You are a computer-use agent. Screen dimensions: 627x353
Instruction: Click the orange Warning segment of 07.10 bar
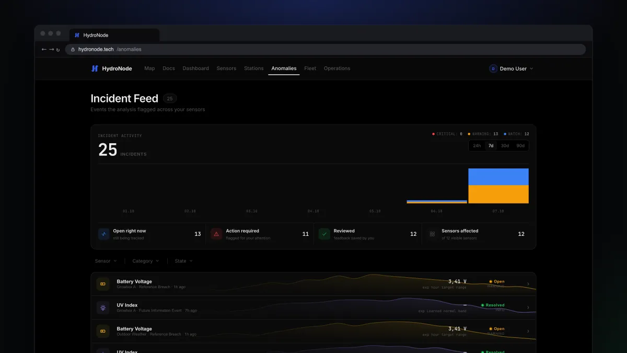[x=498, y=194]
